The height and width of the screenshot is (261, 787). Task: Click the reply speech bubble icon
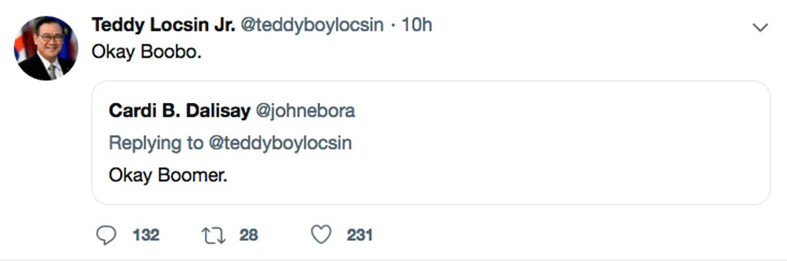click(106, 235)
